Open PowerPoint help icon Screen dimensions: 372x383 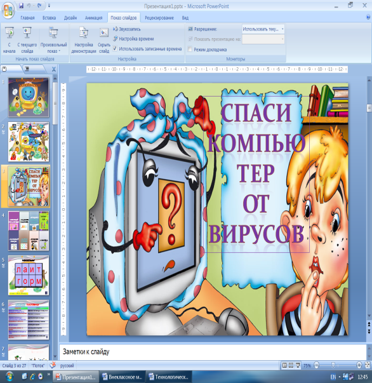368,17
